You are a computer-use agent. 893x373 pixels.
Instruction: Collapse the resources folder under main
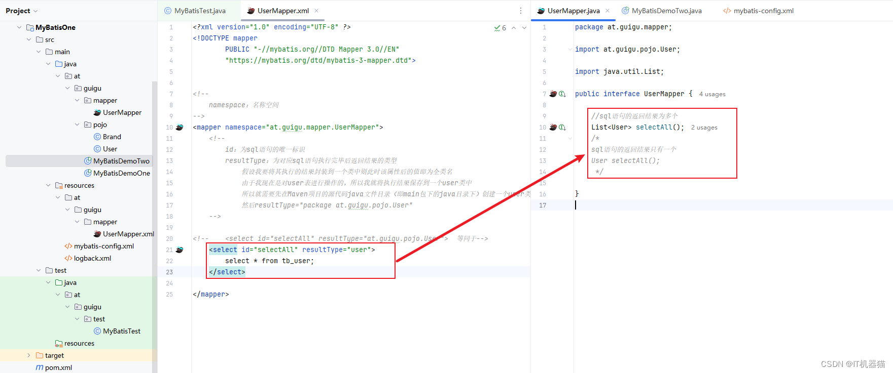(48, 185)
